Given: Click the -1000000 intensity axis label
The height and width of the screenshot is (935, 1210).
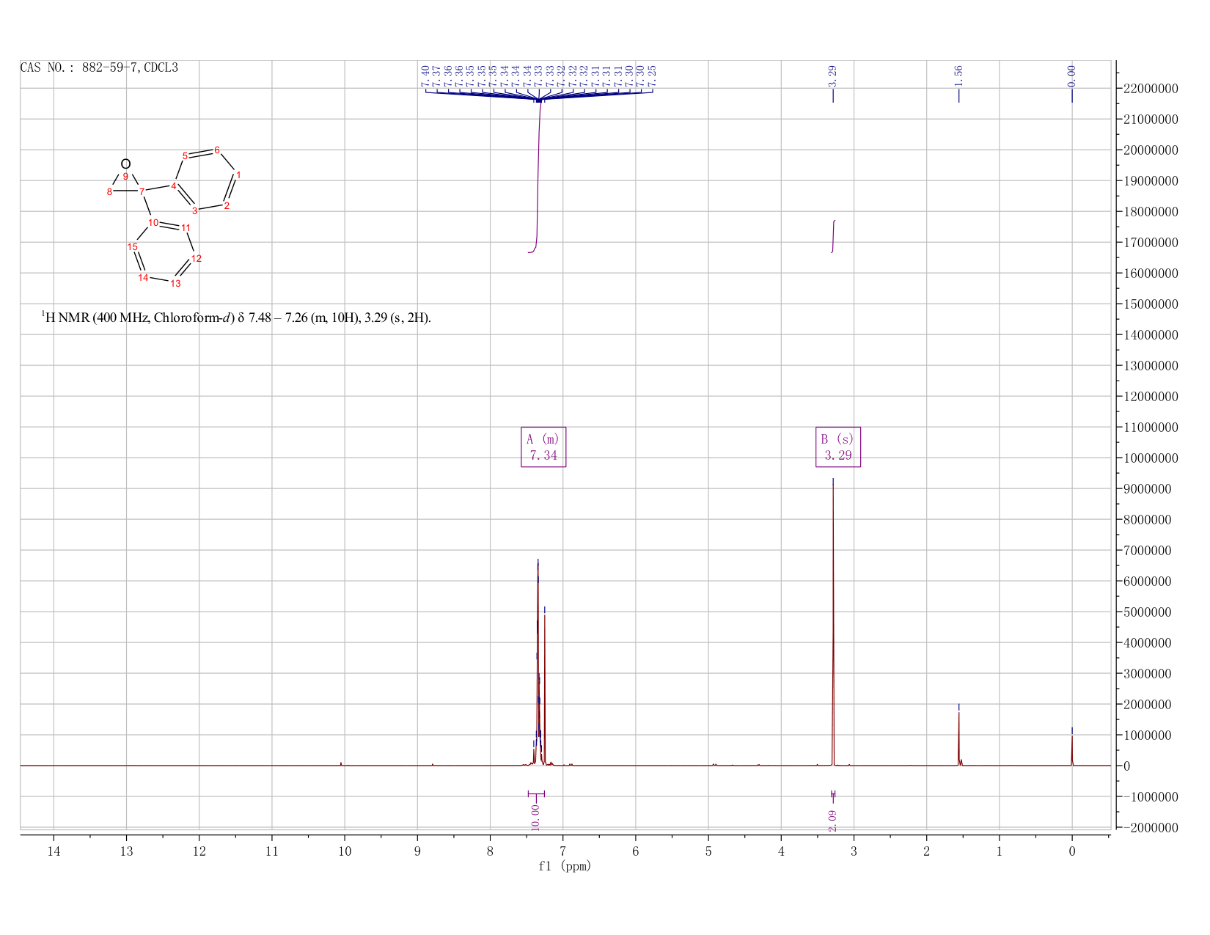Looking at the screenshot, I should pyautogui.click(x=1151, y=797).
